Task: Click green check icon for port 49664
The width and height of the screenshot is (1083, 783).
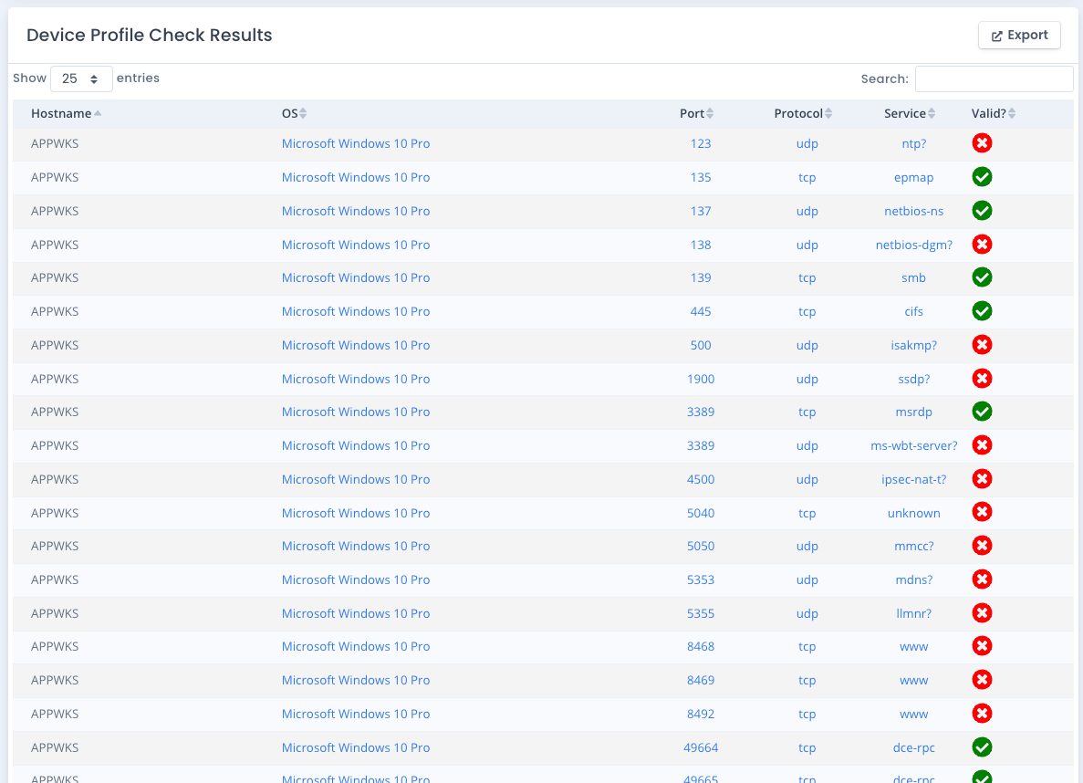Action: click(982, 747)
